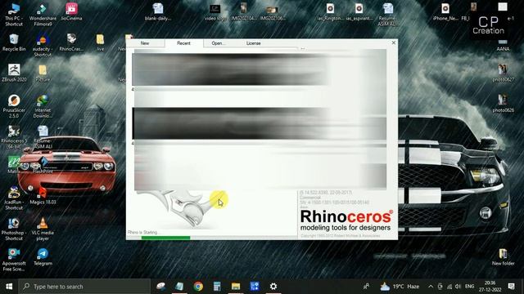
Task: Open Google Chrome from taskbar
Action: [x=198, y=287]
